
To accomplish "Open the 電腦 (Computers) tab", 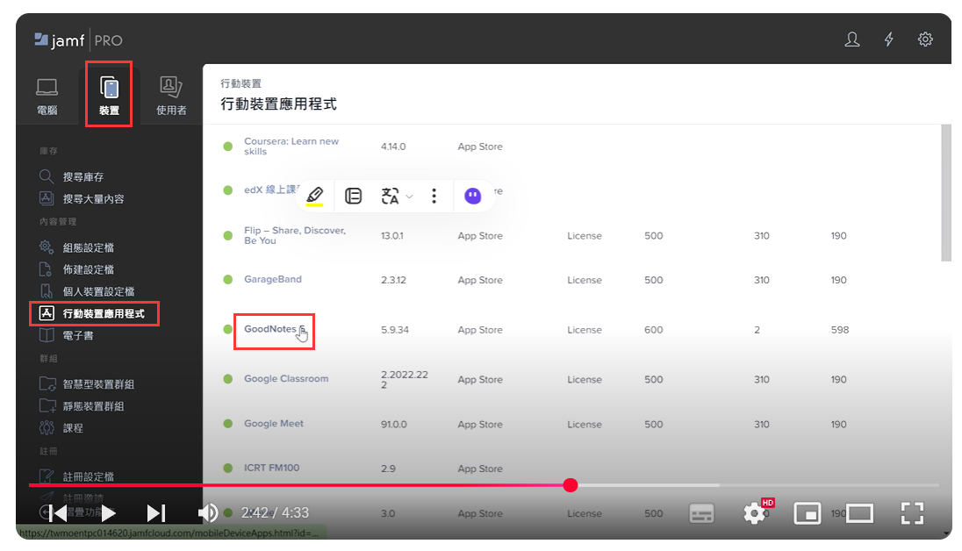I will 47,97.
